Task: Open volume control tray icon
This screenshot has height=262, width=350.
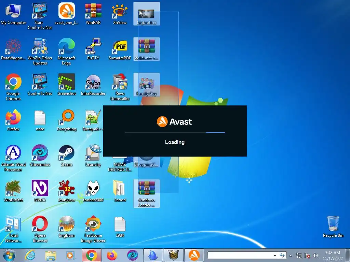Action: (x=315, y=256)
